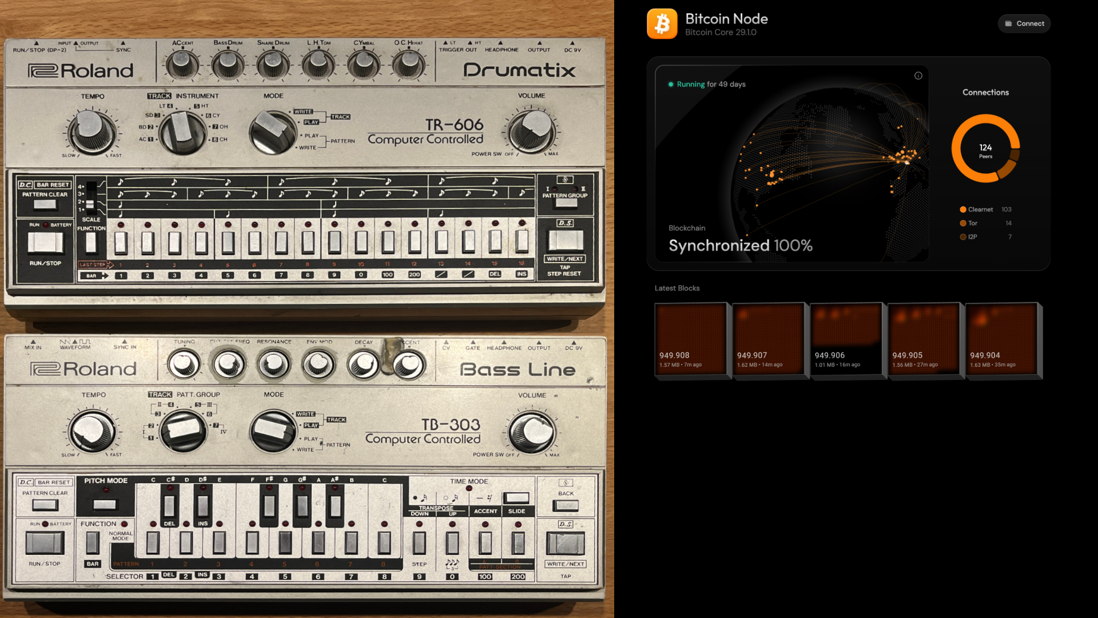The image size is (1098, 618).
Task: Click the 'Bitcoin Core 29.1.0' version text
Action: [x=721, y=33]
